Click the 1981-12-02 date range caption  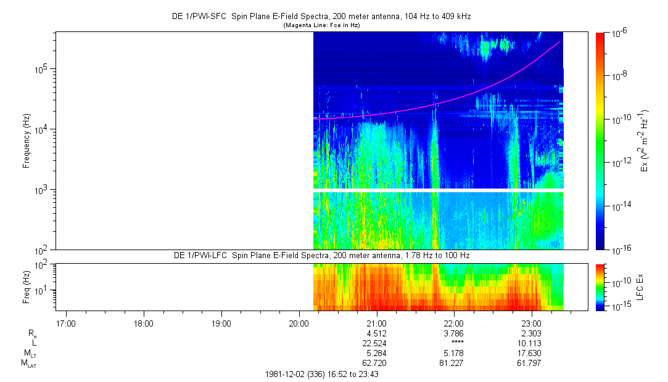point(321,374)
